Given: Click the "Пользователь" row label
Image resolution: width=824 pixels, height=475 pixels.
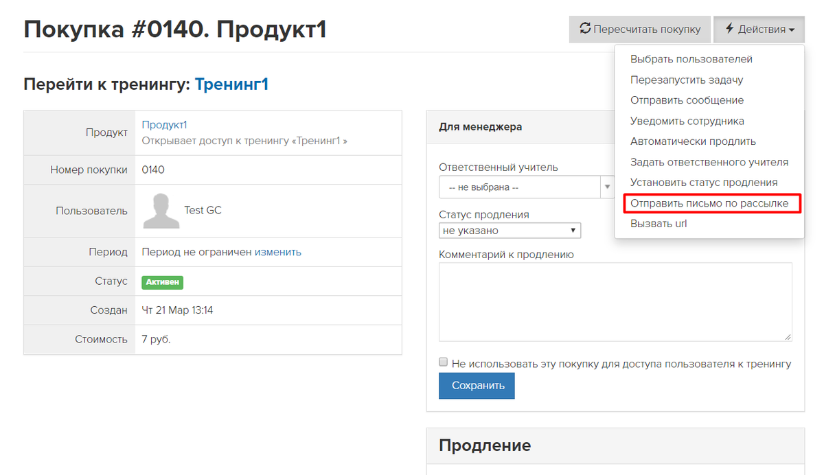Looking at the screenshot, I should (x=92, y=211).
